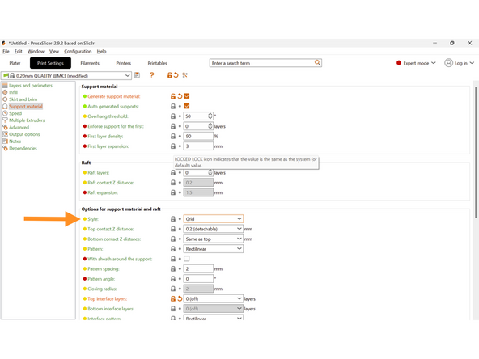
Task: Click Raft layers spinner arrows
Action: pos(210,172)
